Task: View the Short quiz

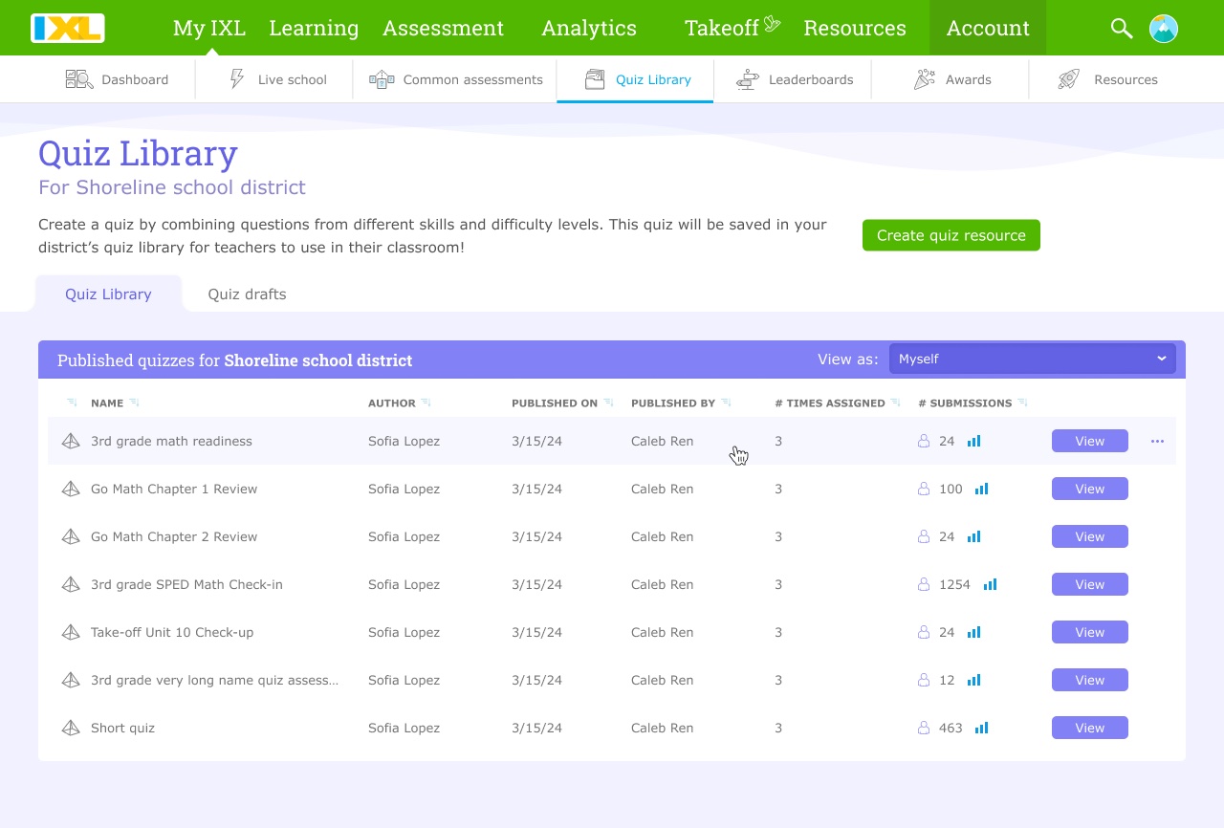Action: (1090, 728)
